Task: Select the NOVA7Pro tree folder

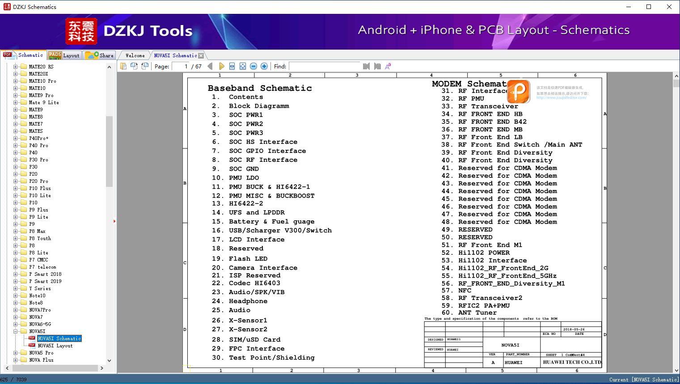Action: 40,310
